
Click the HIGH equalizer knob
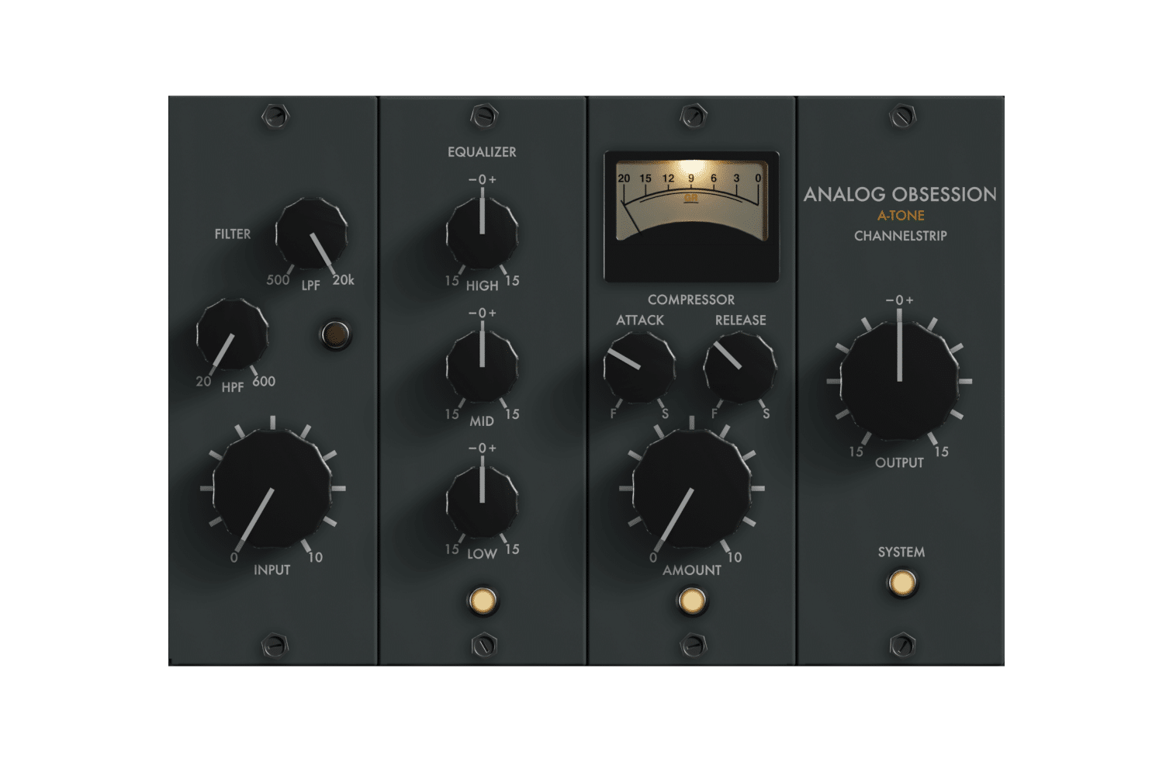[x=482, y=233]
